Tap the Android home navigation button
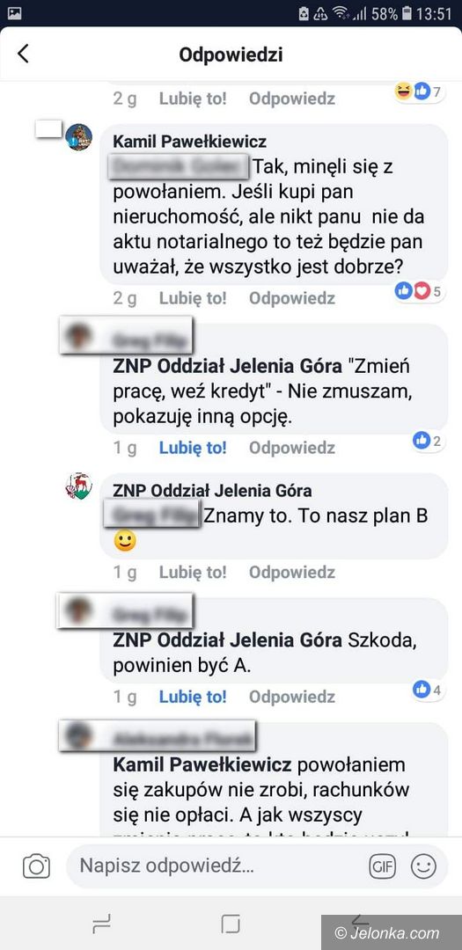The height and width of the screenshot is (950, 462). (231, 924)
